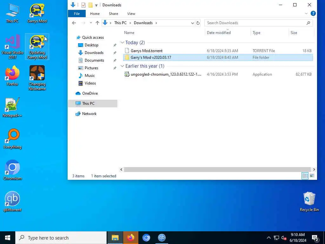The width and height of the screenshot is (325, 244).
Task: Go back in Explorer navigation
Action: 74,23
